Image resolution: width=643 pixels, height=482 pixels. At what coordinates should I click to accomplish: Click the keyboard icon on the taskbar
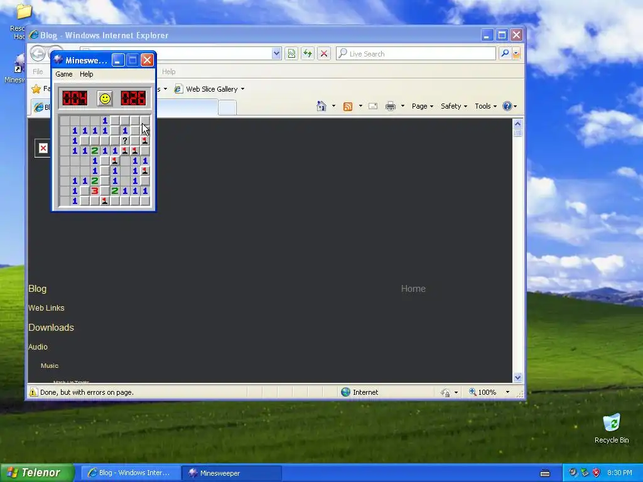[545, 473]
